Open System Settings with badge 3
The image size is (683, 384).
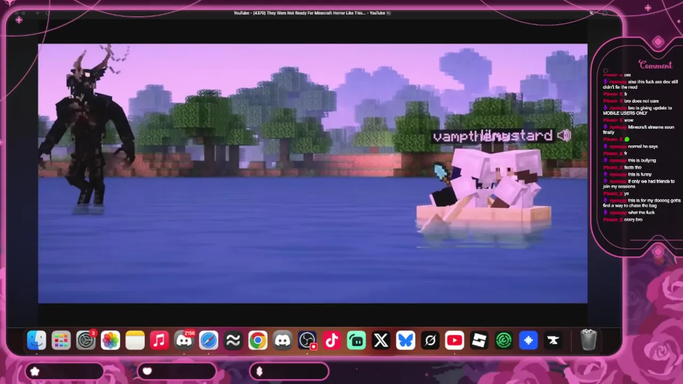(85, 340)
